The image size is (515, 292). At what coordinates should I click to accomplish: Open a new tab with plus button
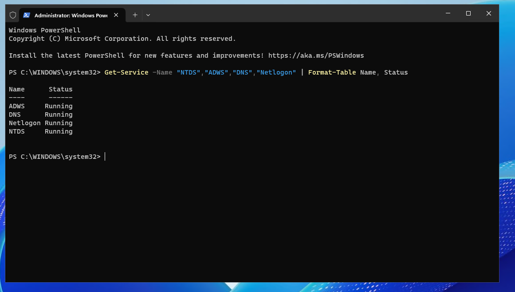pos(135,15)
